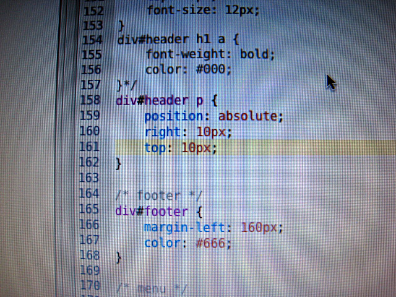Click line number 155 in gutter
Screen dimensions: 396x297
pyautogui.click(x=92, y=55)
